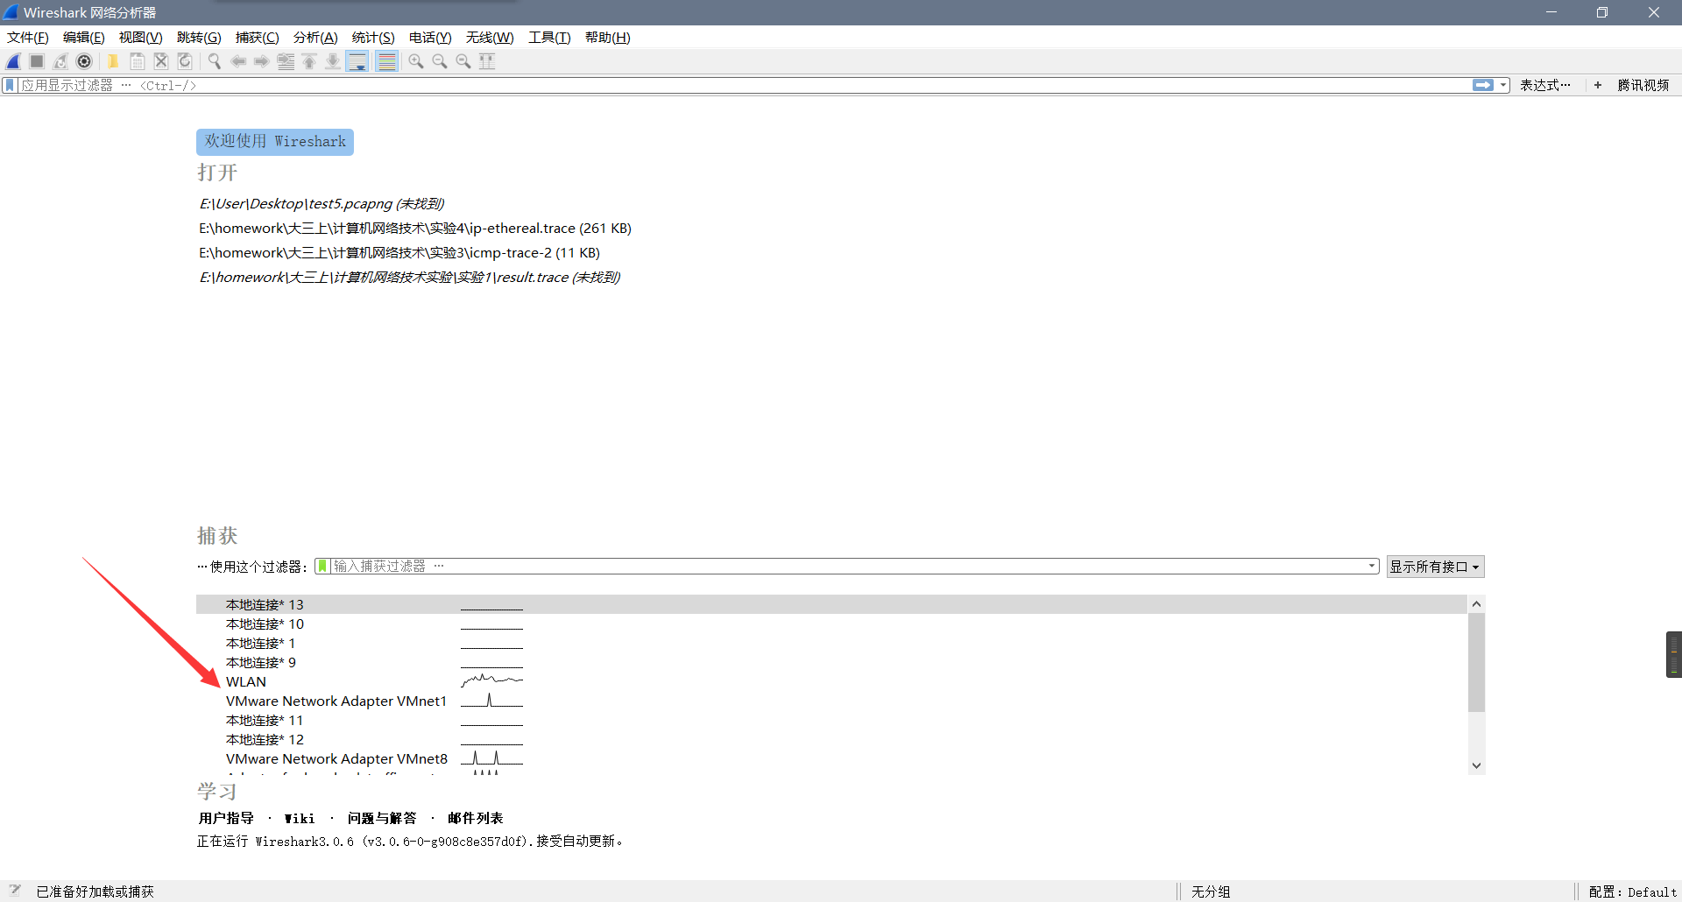
Task: Jump to first packet icon
Action: click(x=309, y=61)
